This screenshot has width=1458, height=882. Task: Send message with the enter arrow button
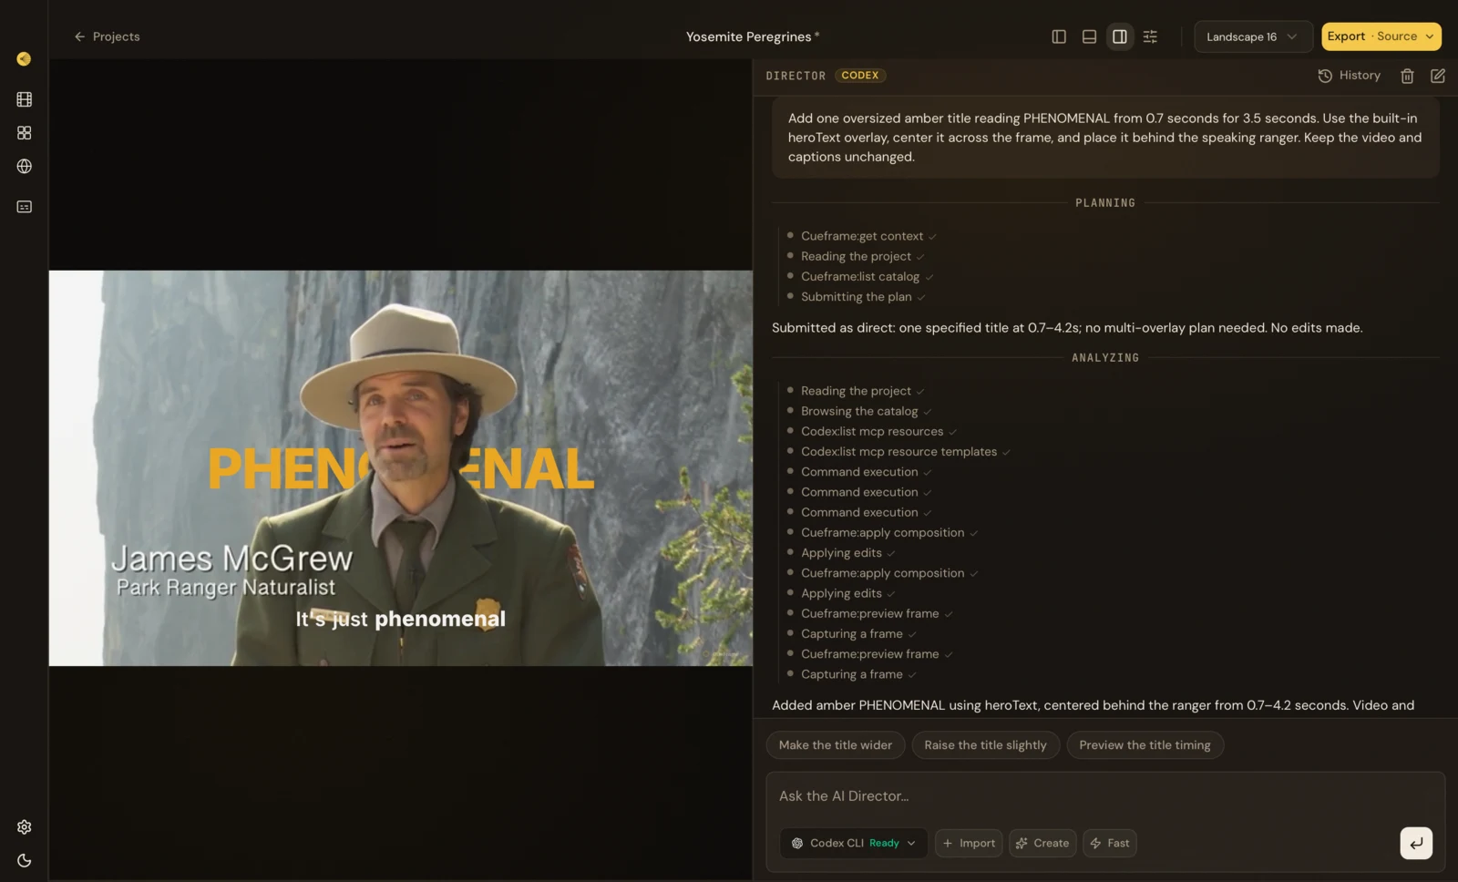(x=1416, y=844)
